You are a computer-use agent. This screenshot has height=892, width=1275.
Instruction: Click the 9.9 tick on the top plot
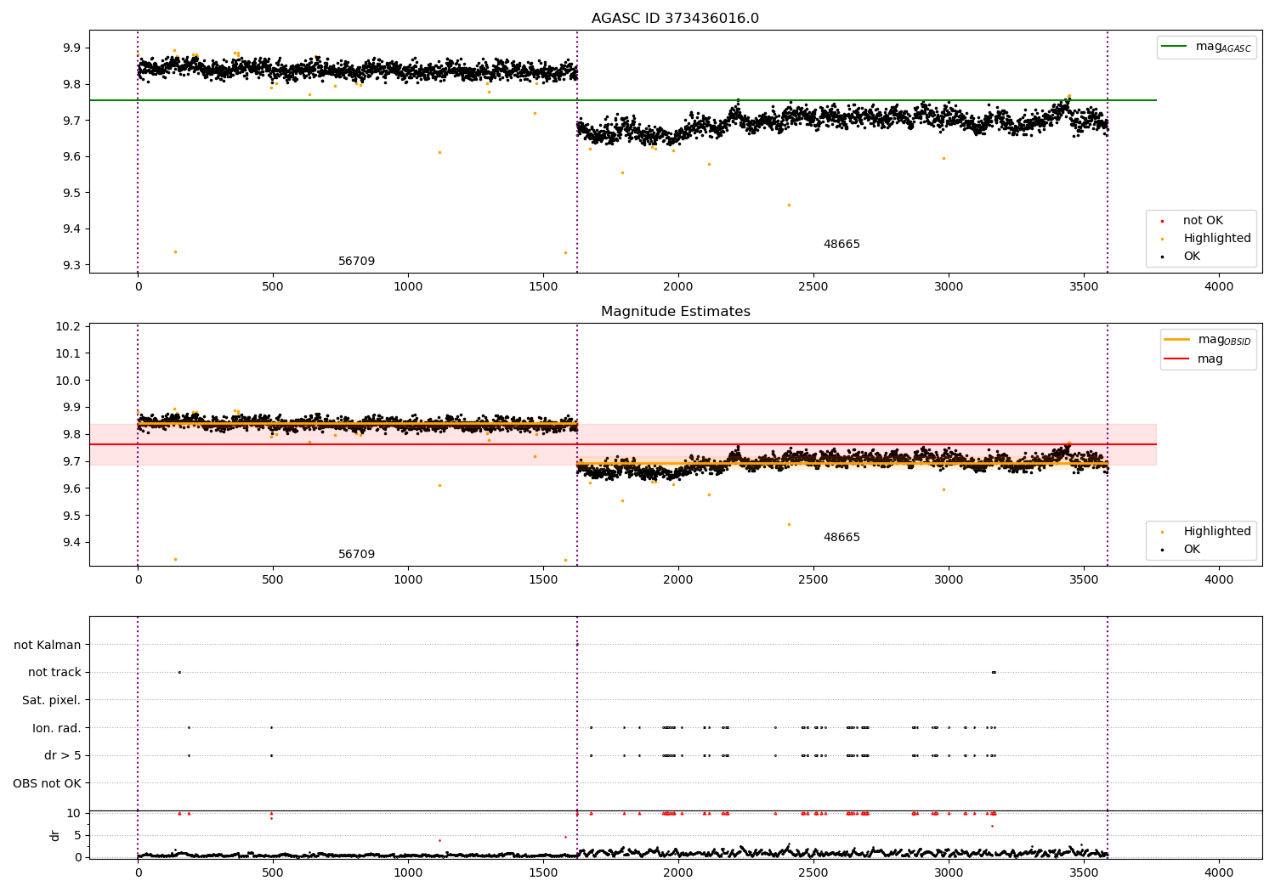coord(71,48)
